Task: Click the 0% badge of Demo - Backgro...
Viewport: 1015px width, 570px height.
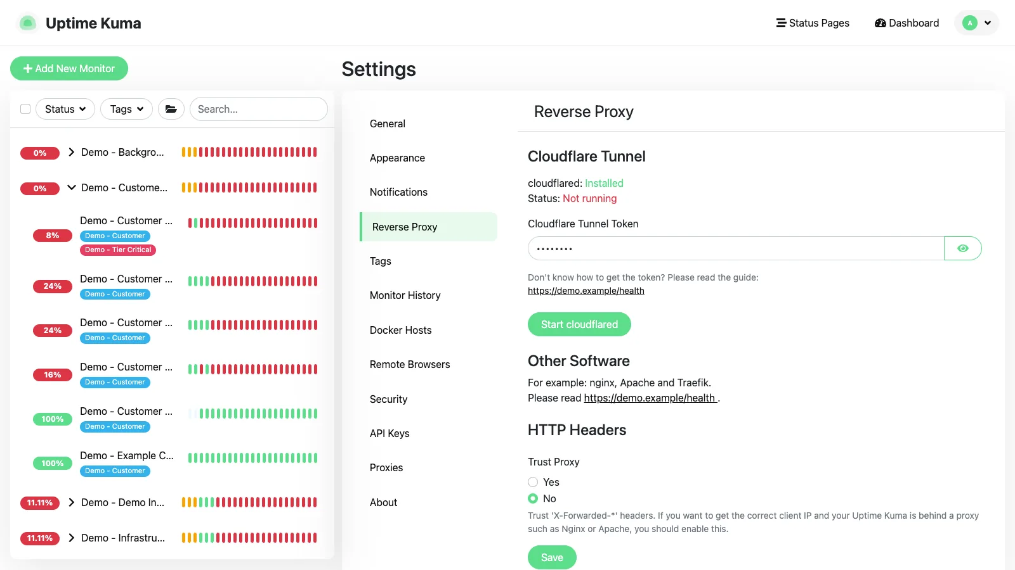Action: coord(40,153)
